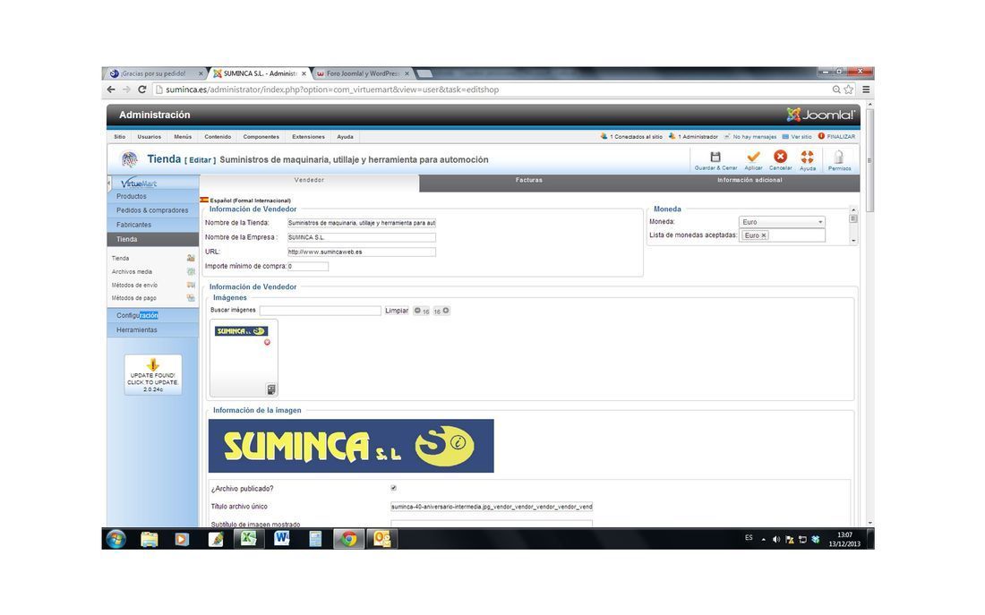The image size is (985, 615).
Task: Click the FINALIZAR logout link
Action: coord(836,136)
